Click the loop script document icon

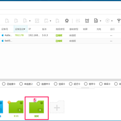(x=25, y=21)
